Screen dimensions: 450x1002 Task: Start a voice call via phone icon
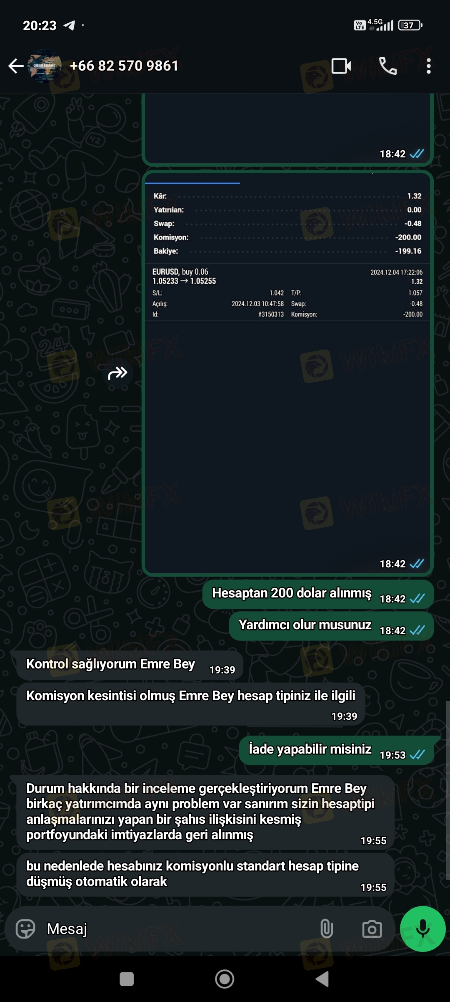pyautogui.click(x=387, y=66)
